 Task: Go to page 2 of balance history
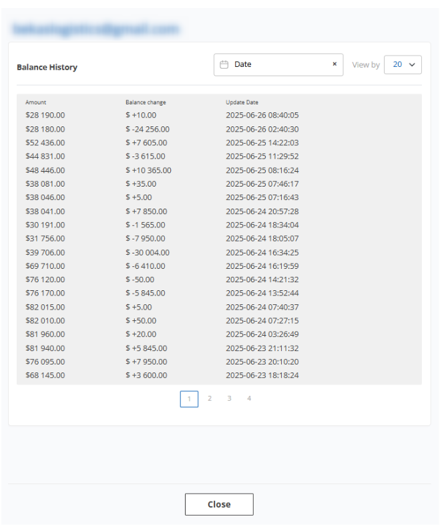(x=209, y=399)
